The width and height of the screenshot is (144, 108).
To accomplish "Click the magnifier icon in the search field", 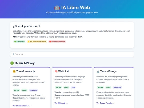I will point(13,54).
